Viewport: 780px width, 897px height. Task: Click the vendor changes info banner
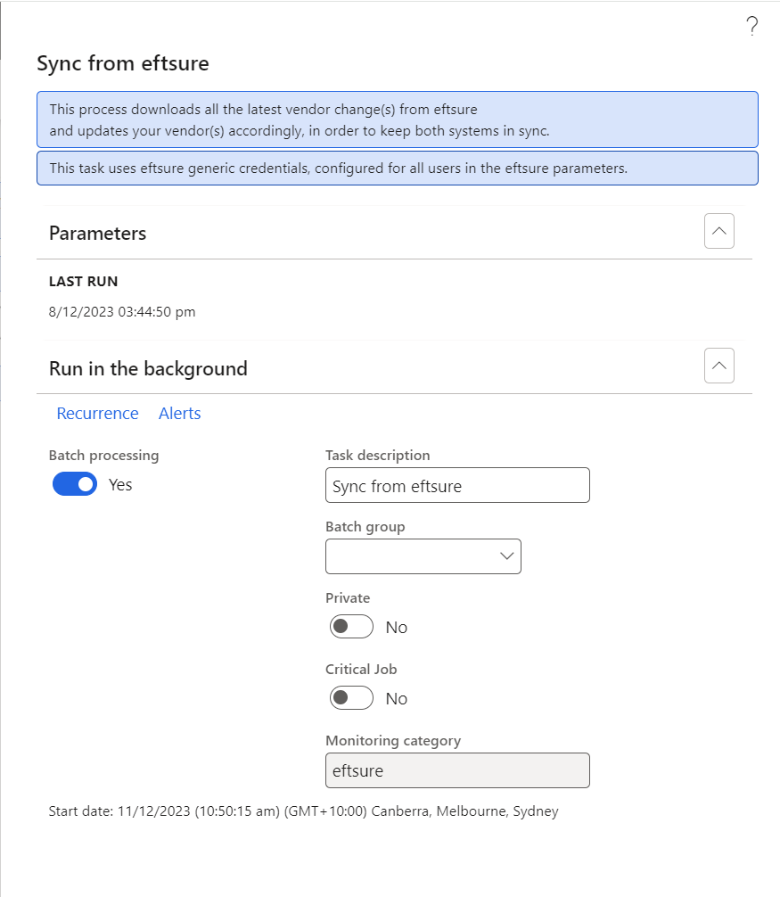398,119
